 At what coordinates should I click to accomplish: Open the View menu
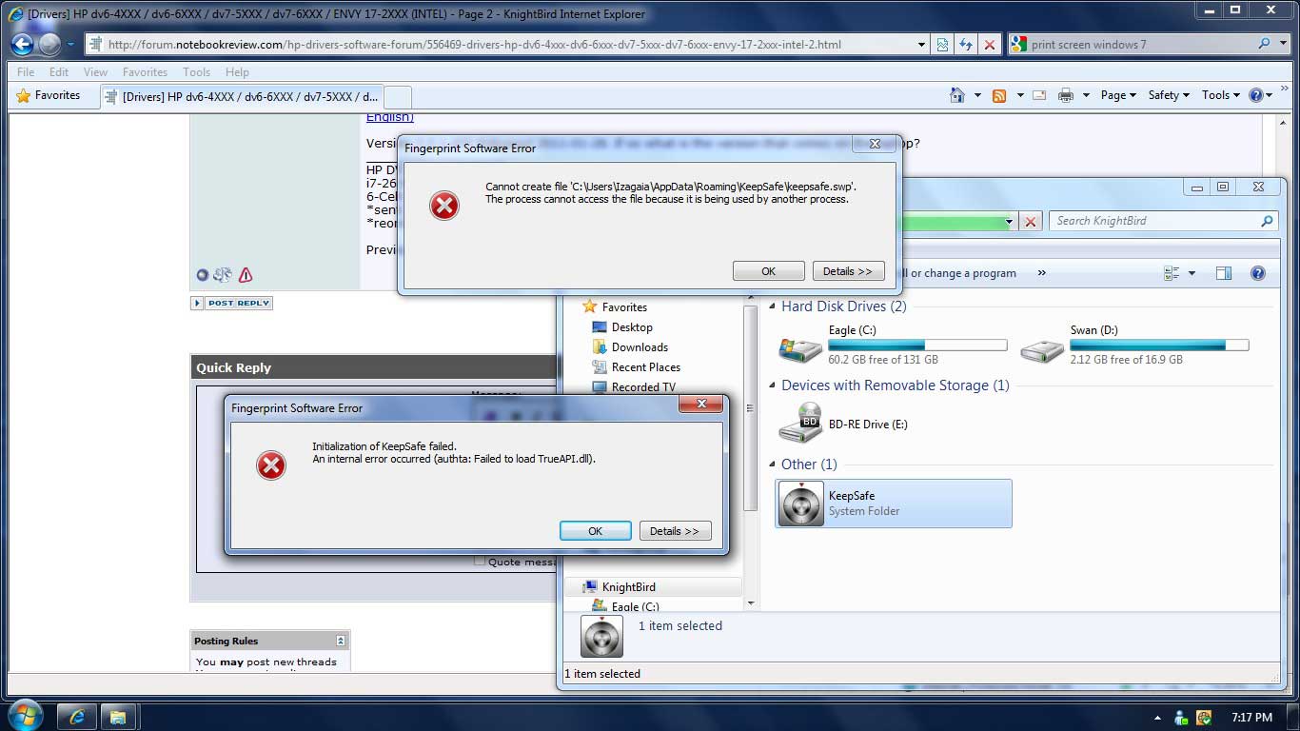coord(95,71)
